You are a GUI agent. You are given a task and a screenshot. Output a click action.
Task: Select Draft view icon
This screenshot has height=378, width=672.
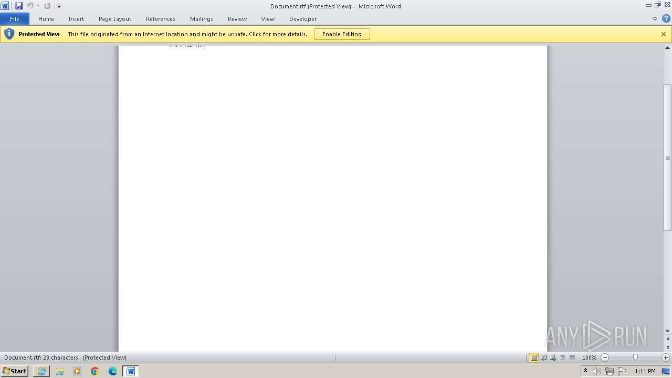coord(572,358)
